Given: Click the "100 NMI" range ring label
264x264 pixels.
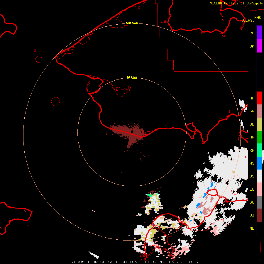Looking at the screenshot, I should 132,23.
